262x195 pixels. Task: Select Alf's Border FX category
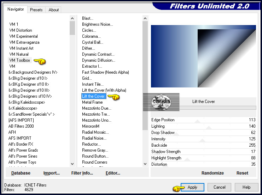point(21,144)
